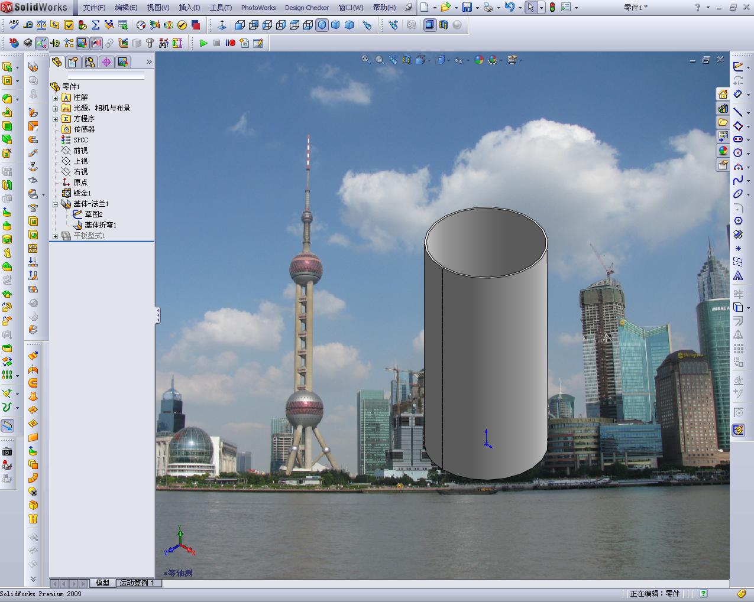Select the Isometric view cube button

click(x=322, y=25)
